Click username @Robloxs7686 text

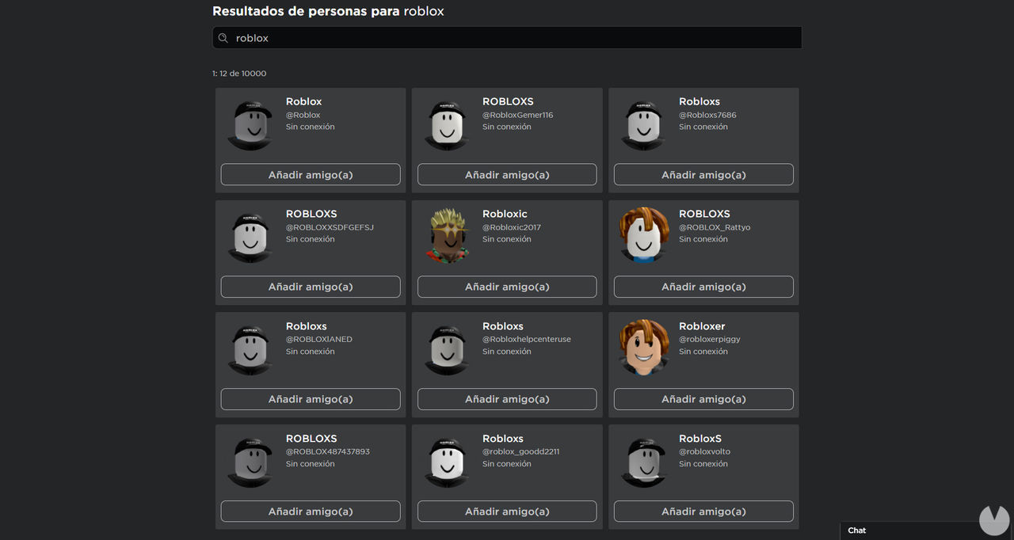tap(707, 115)
